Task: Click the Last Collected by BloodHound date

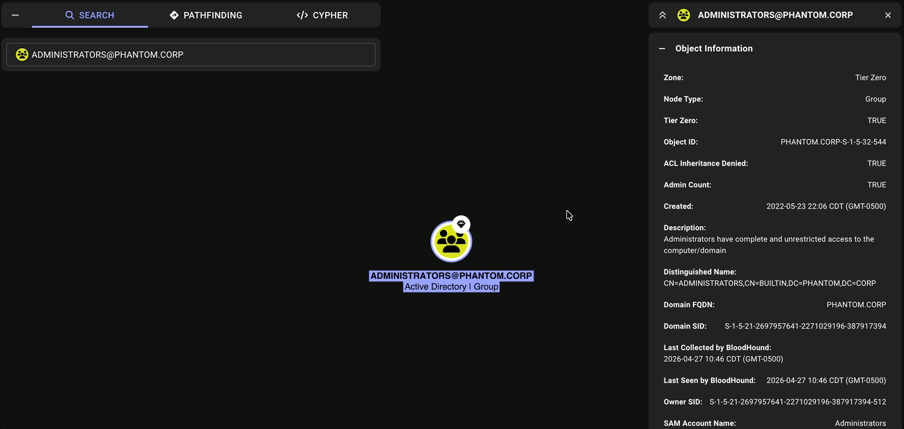Action: (x=723, y=359)
